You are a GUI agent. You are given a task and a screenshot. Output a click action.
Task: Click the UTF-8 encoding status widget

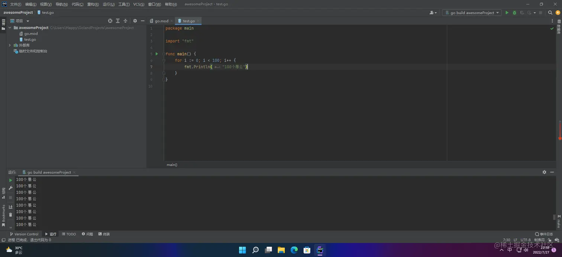526,240
